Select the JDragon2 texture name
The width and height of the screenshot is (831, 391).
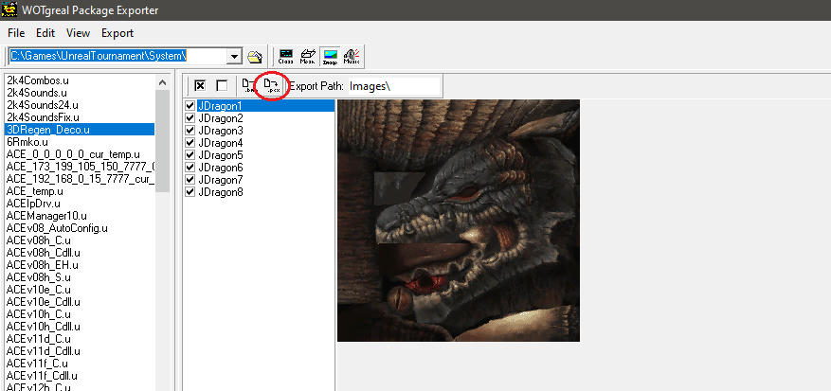pos(221,118)
